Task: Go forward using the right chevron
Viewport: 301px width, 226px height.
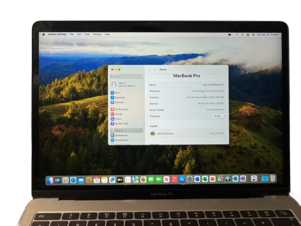Action: pos(155,69)
